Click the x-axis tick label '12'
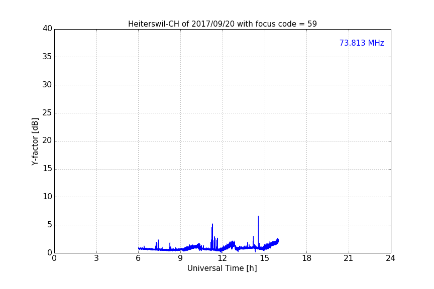 (x=222, y=258)
